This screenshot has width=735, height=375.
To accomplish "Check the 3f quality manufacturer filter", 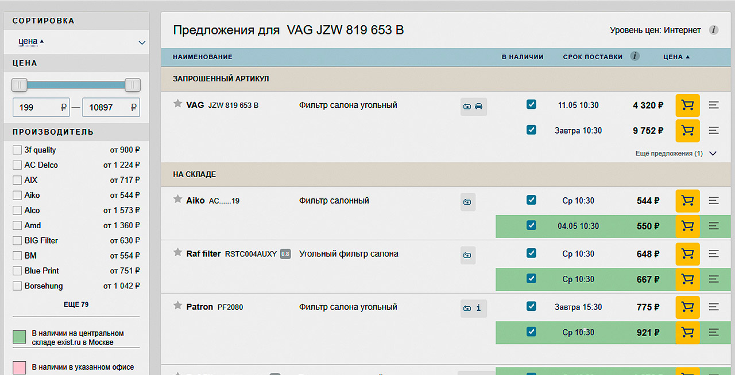I will 17,150.
